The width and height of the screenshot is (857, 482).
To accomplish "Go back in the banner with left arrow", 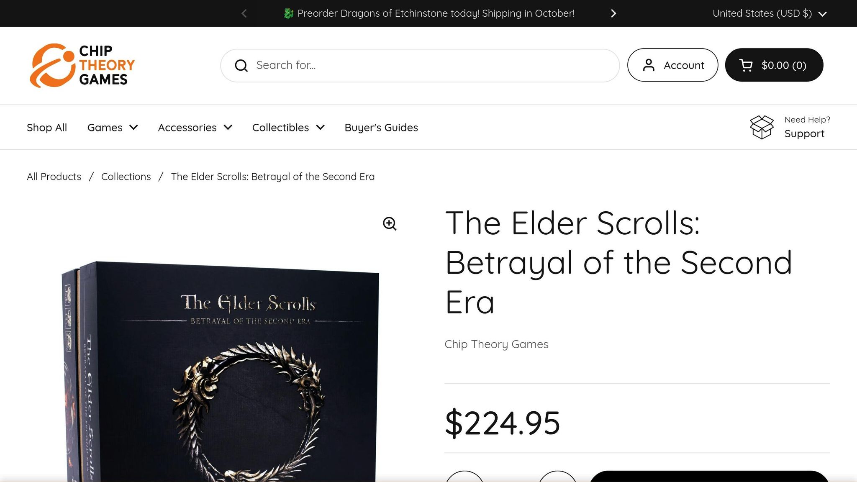I will tap(244, 13).
